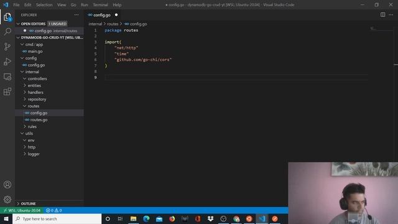Open the Go menu
The width and height of the screenshot is (398, 224).
(x=73, y=5)
